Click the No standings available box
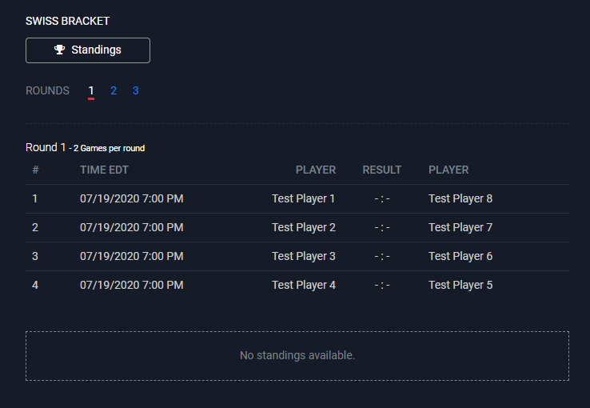 (297, 355)
